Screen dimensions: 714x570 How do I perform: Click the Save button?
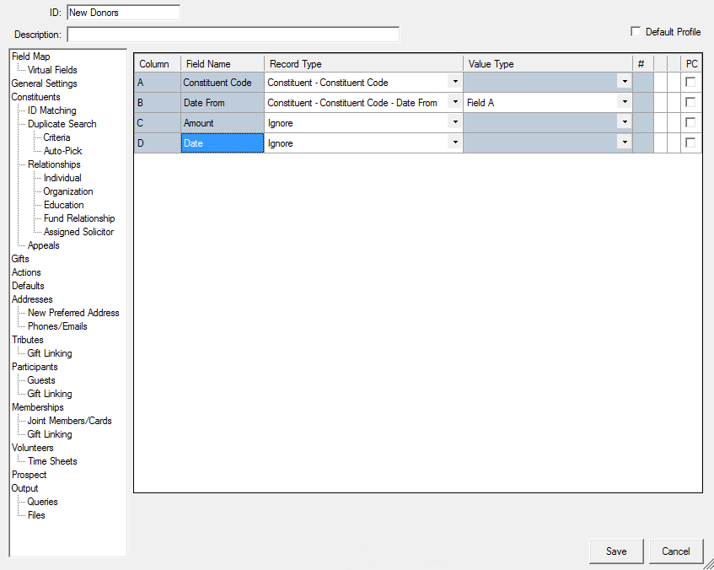pyautogui.click(x=616, y=551)
